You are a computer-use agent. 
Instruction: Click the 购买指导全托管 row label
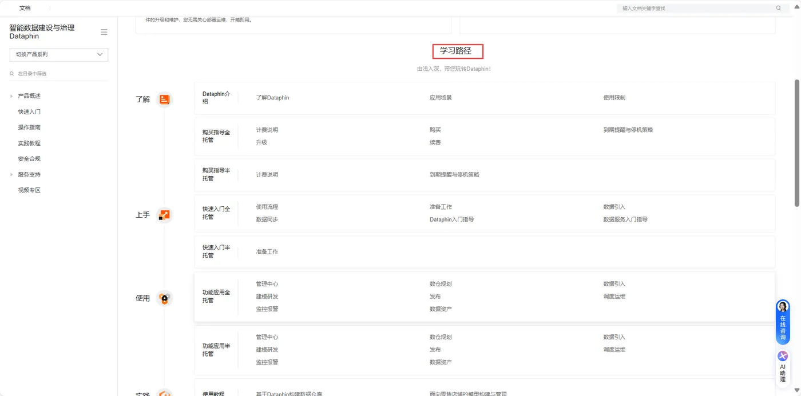click(x=216, y=136)
